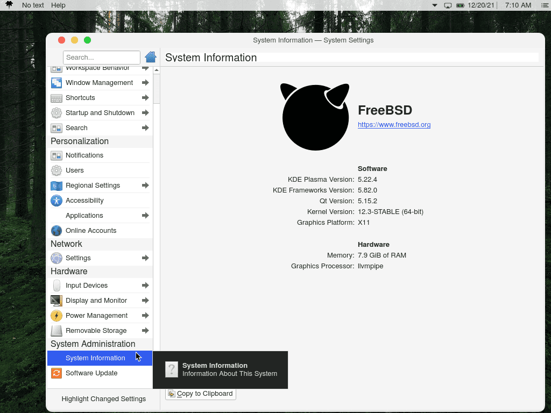Image resolution: width=551 pixels, height=413 pixels.
Task: Select the Online Accounts icon
Action: (56, 230)
